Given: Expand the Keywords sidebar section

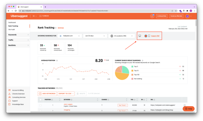Looking at the screenshot, I should 18,35.
